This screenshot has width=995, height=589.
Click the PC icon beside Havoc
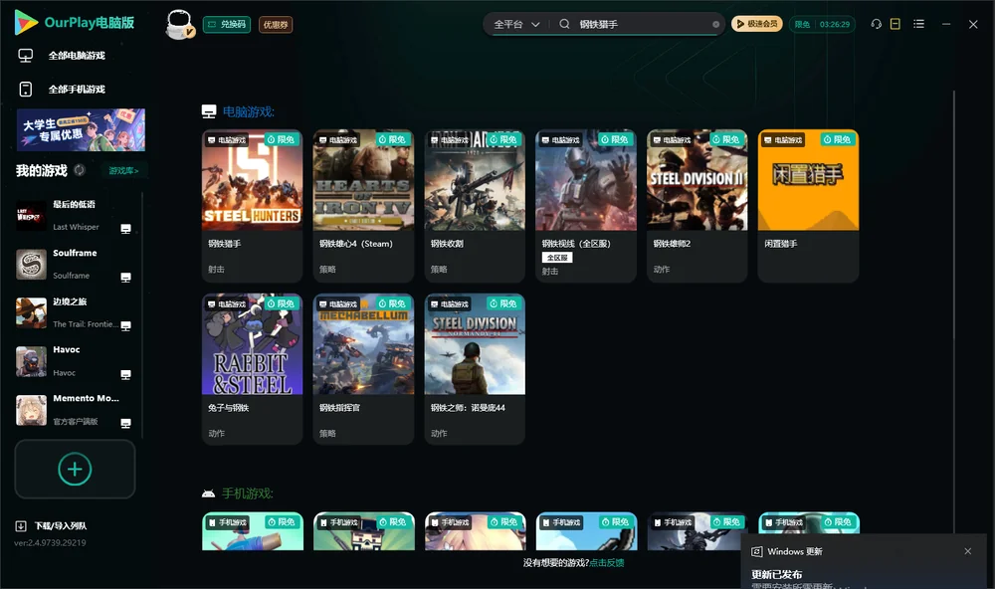[125, 374]
